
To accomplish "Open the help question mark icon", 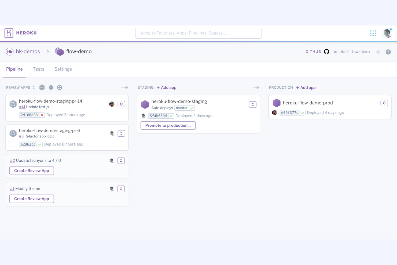I will (388, 52).
